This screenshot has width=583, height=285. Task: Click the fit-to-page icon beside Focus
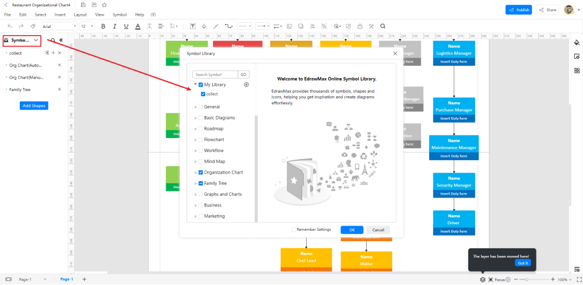click(491, 279)
